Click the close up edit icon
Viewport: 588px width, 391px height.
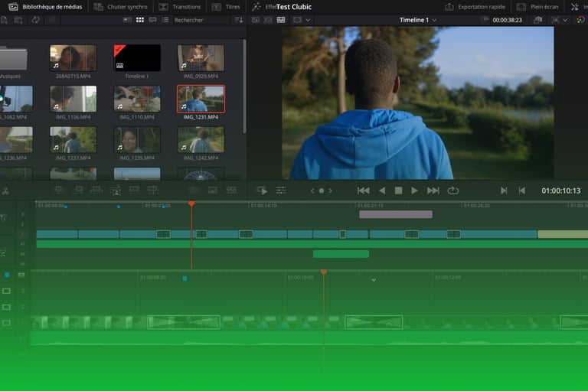click(x=116, y=191)
